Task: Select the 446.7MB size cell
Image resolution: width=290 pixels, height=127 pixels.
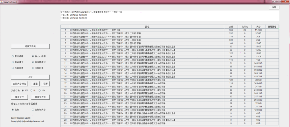Action: coord(258,77)
